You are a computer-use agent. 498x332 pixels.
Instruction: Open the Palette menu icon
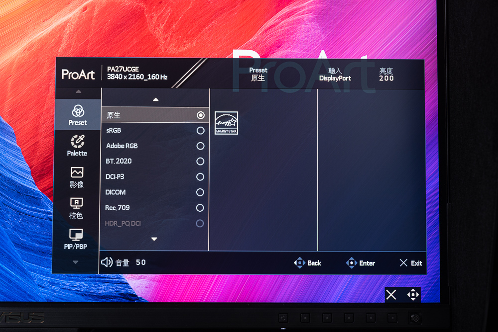pyautogui.click(x=78, y=142)
